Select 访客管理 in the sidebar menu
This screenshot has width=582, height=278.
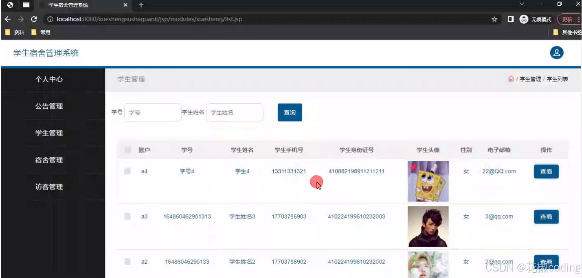click(x=49, y=186)
